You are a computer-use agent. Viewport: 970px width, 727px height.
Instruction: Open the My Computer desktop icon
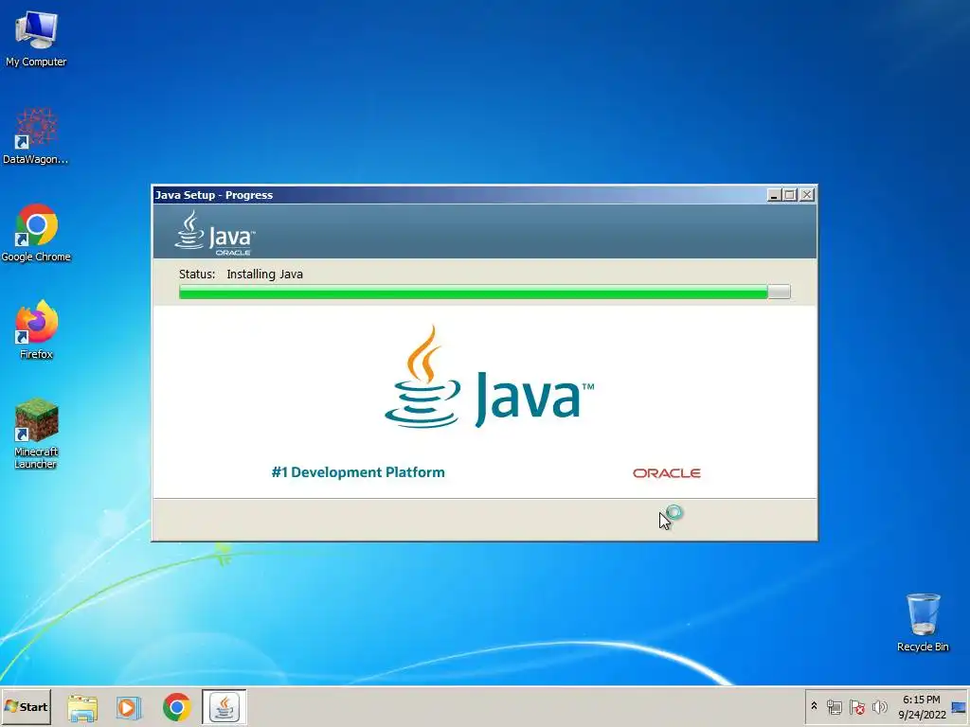[36, 38]
